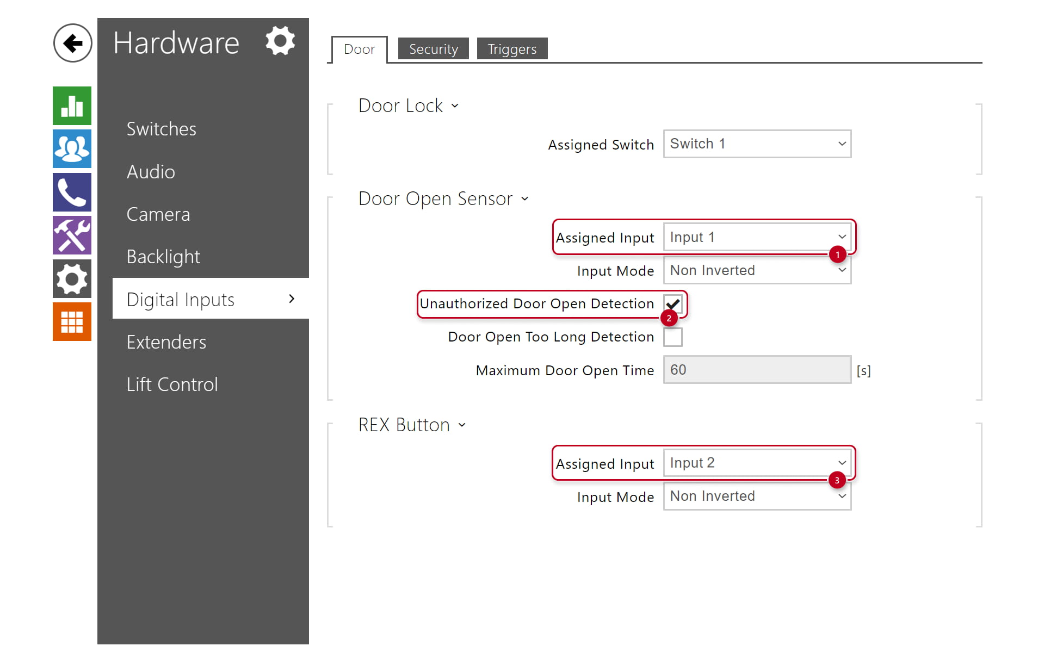Click the Digital Inputs chevron arrow
Viewport: 1044px width, 652px height.
tap(292, 299)
